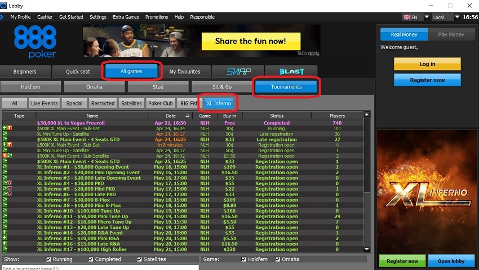Toggle the Completed checkbox
The width and height of the screenshot is (479, 270).
point(91,259)
